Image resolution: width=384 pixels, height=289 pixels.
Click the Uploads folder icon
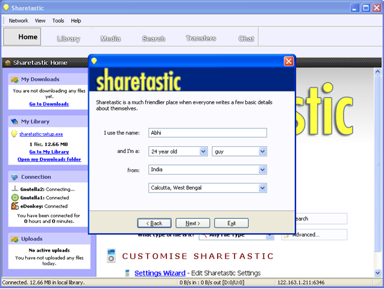coord(14,239)
